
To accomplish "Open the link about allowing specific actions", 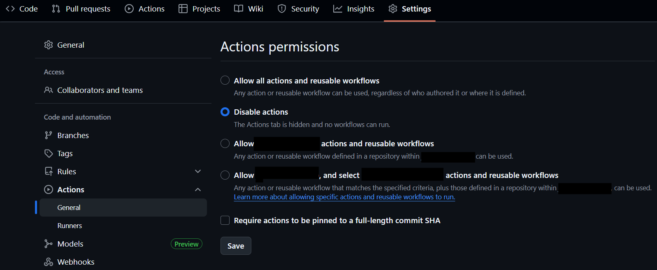I will (x=344, y=197).
